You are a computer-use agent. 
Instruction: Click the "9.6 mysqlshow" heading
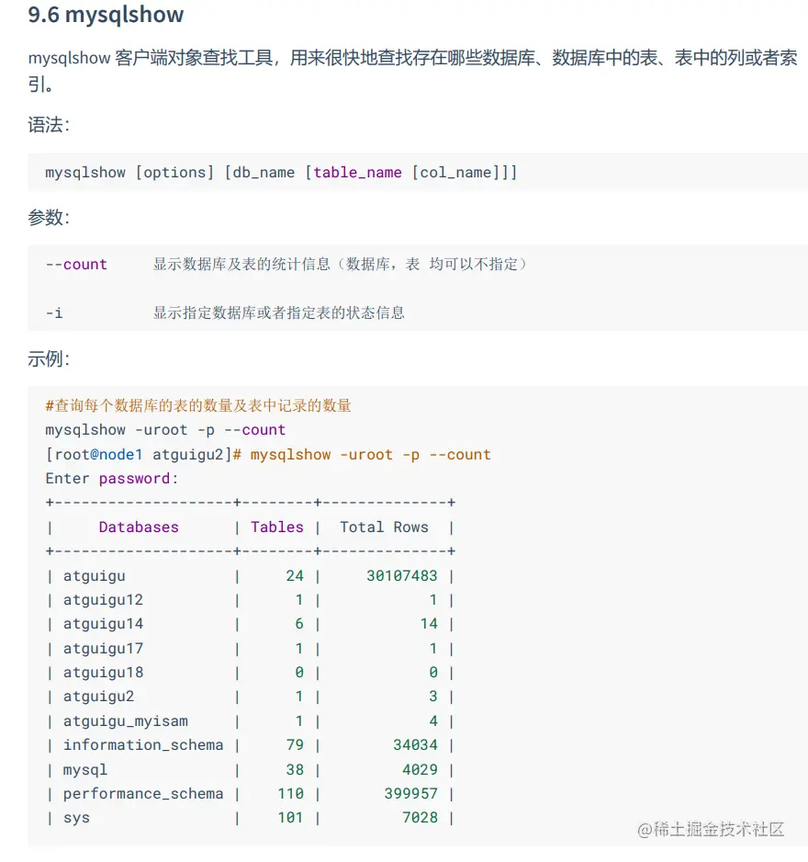[x=106, y=15]
